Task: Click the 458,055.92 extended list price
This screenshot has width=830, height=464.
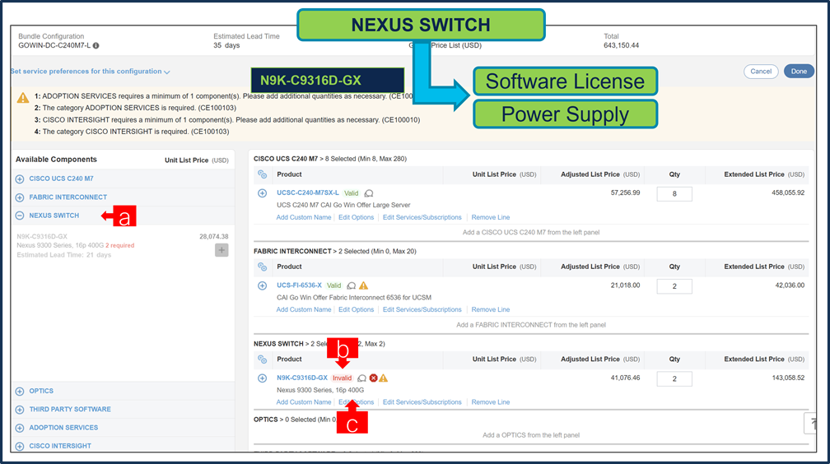Action: click(788, 193)
